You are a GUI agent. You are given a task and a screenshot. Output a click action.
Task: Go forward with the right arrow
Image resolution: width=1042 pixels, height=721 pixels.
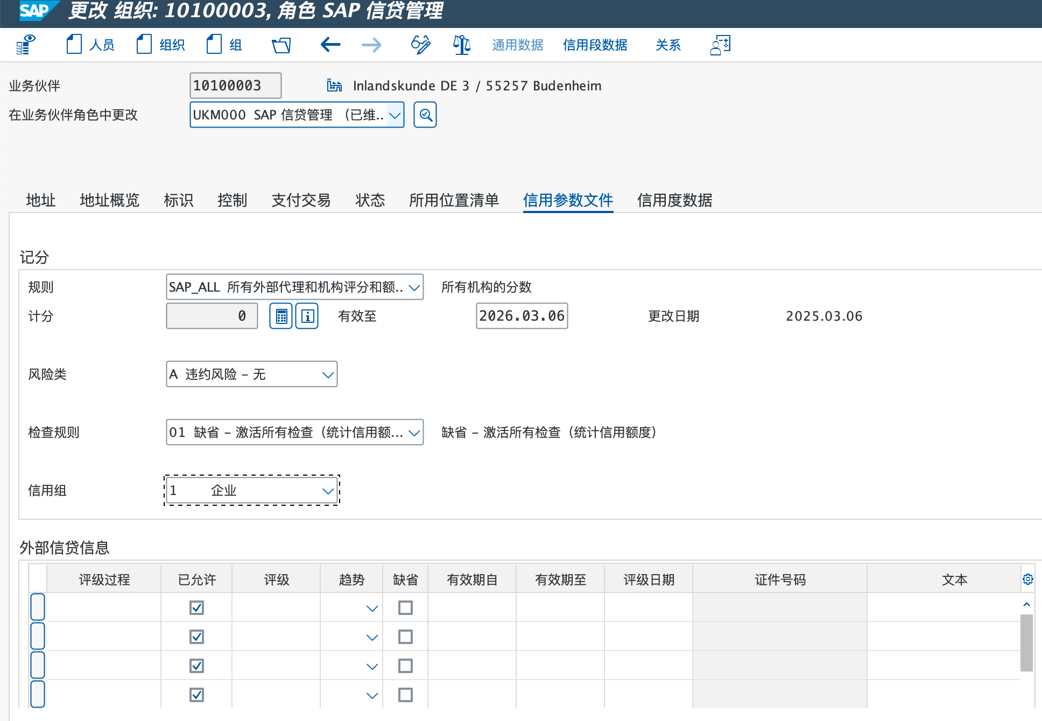[371, 45]
